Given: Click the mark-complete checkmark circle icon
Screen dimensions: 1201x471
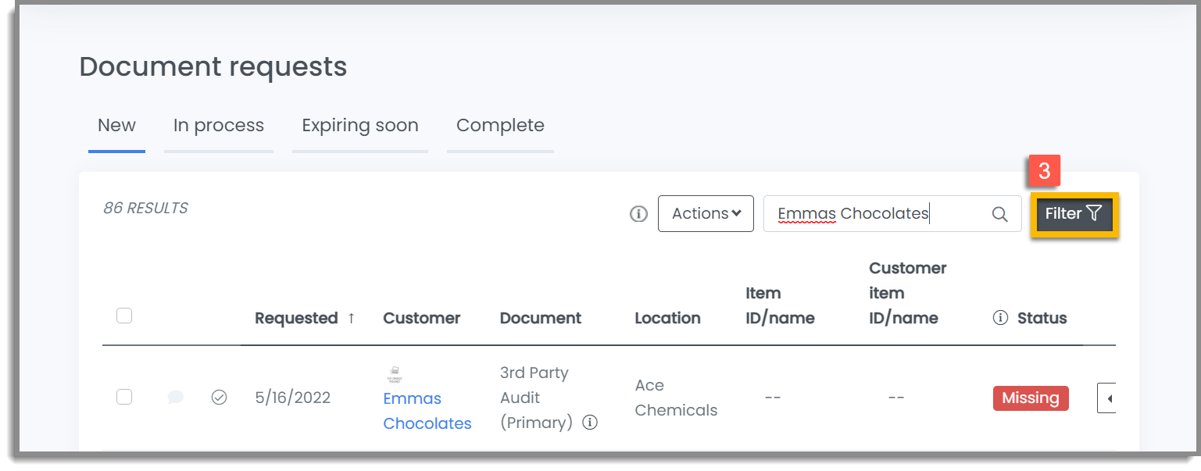Looking at the screenshot, I should [220, 398].
